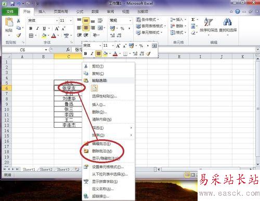The height and width of the screenshot is (201, 260).
Task: Switch to the 公式 ribbon tab
Action: coord(80,11)
